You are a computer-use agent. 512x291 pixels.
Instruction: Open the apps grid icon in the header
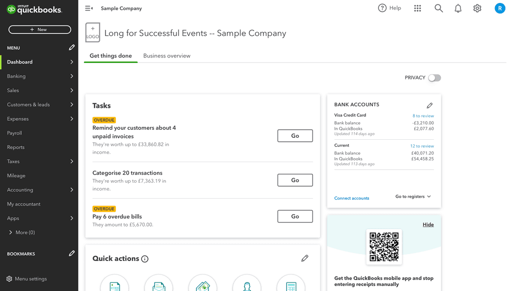click(417, 8)
